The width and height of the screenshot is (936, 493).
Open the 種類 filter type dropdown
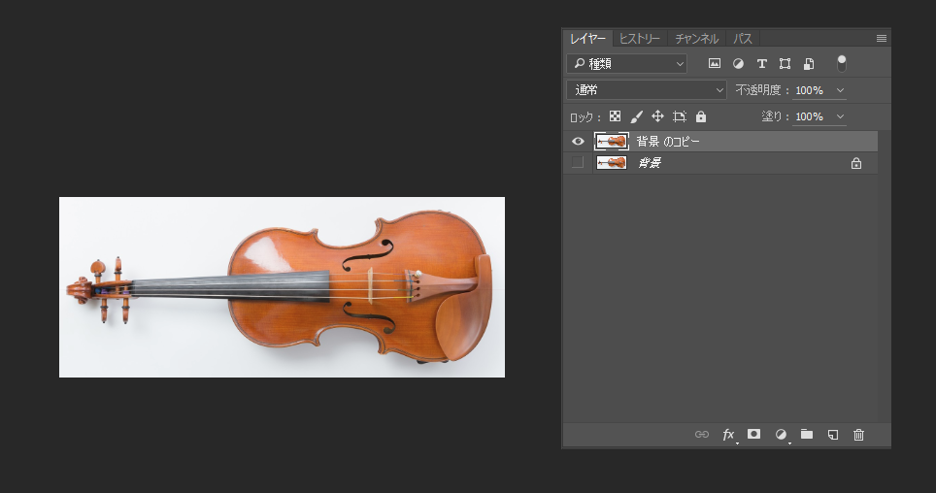tap(627, 64)
